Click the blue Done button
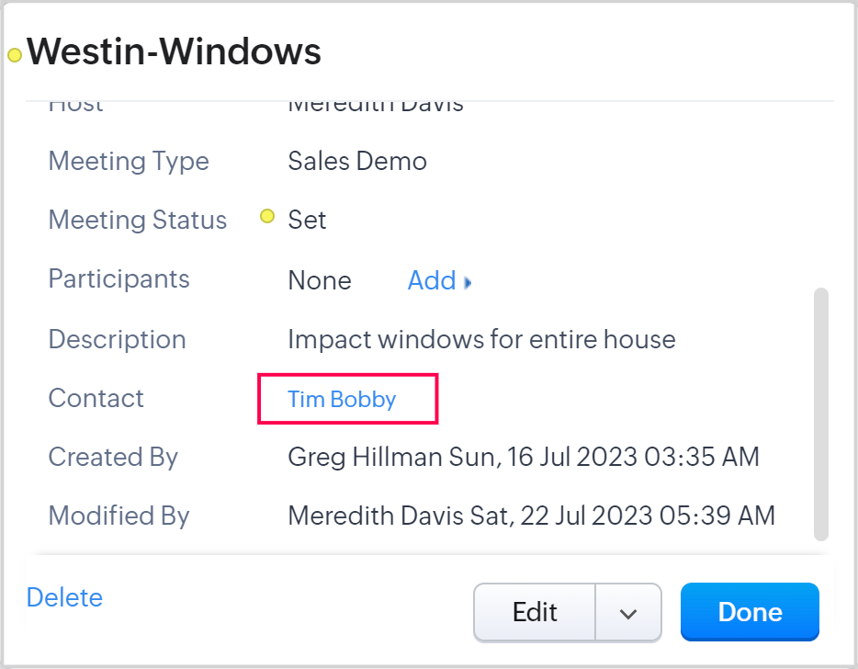Screen dimensions: 858x669 tap(750, 612)
